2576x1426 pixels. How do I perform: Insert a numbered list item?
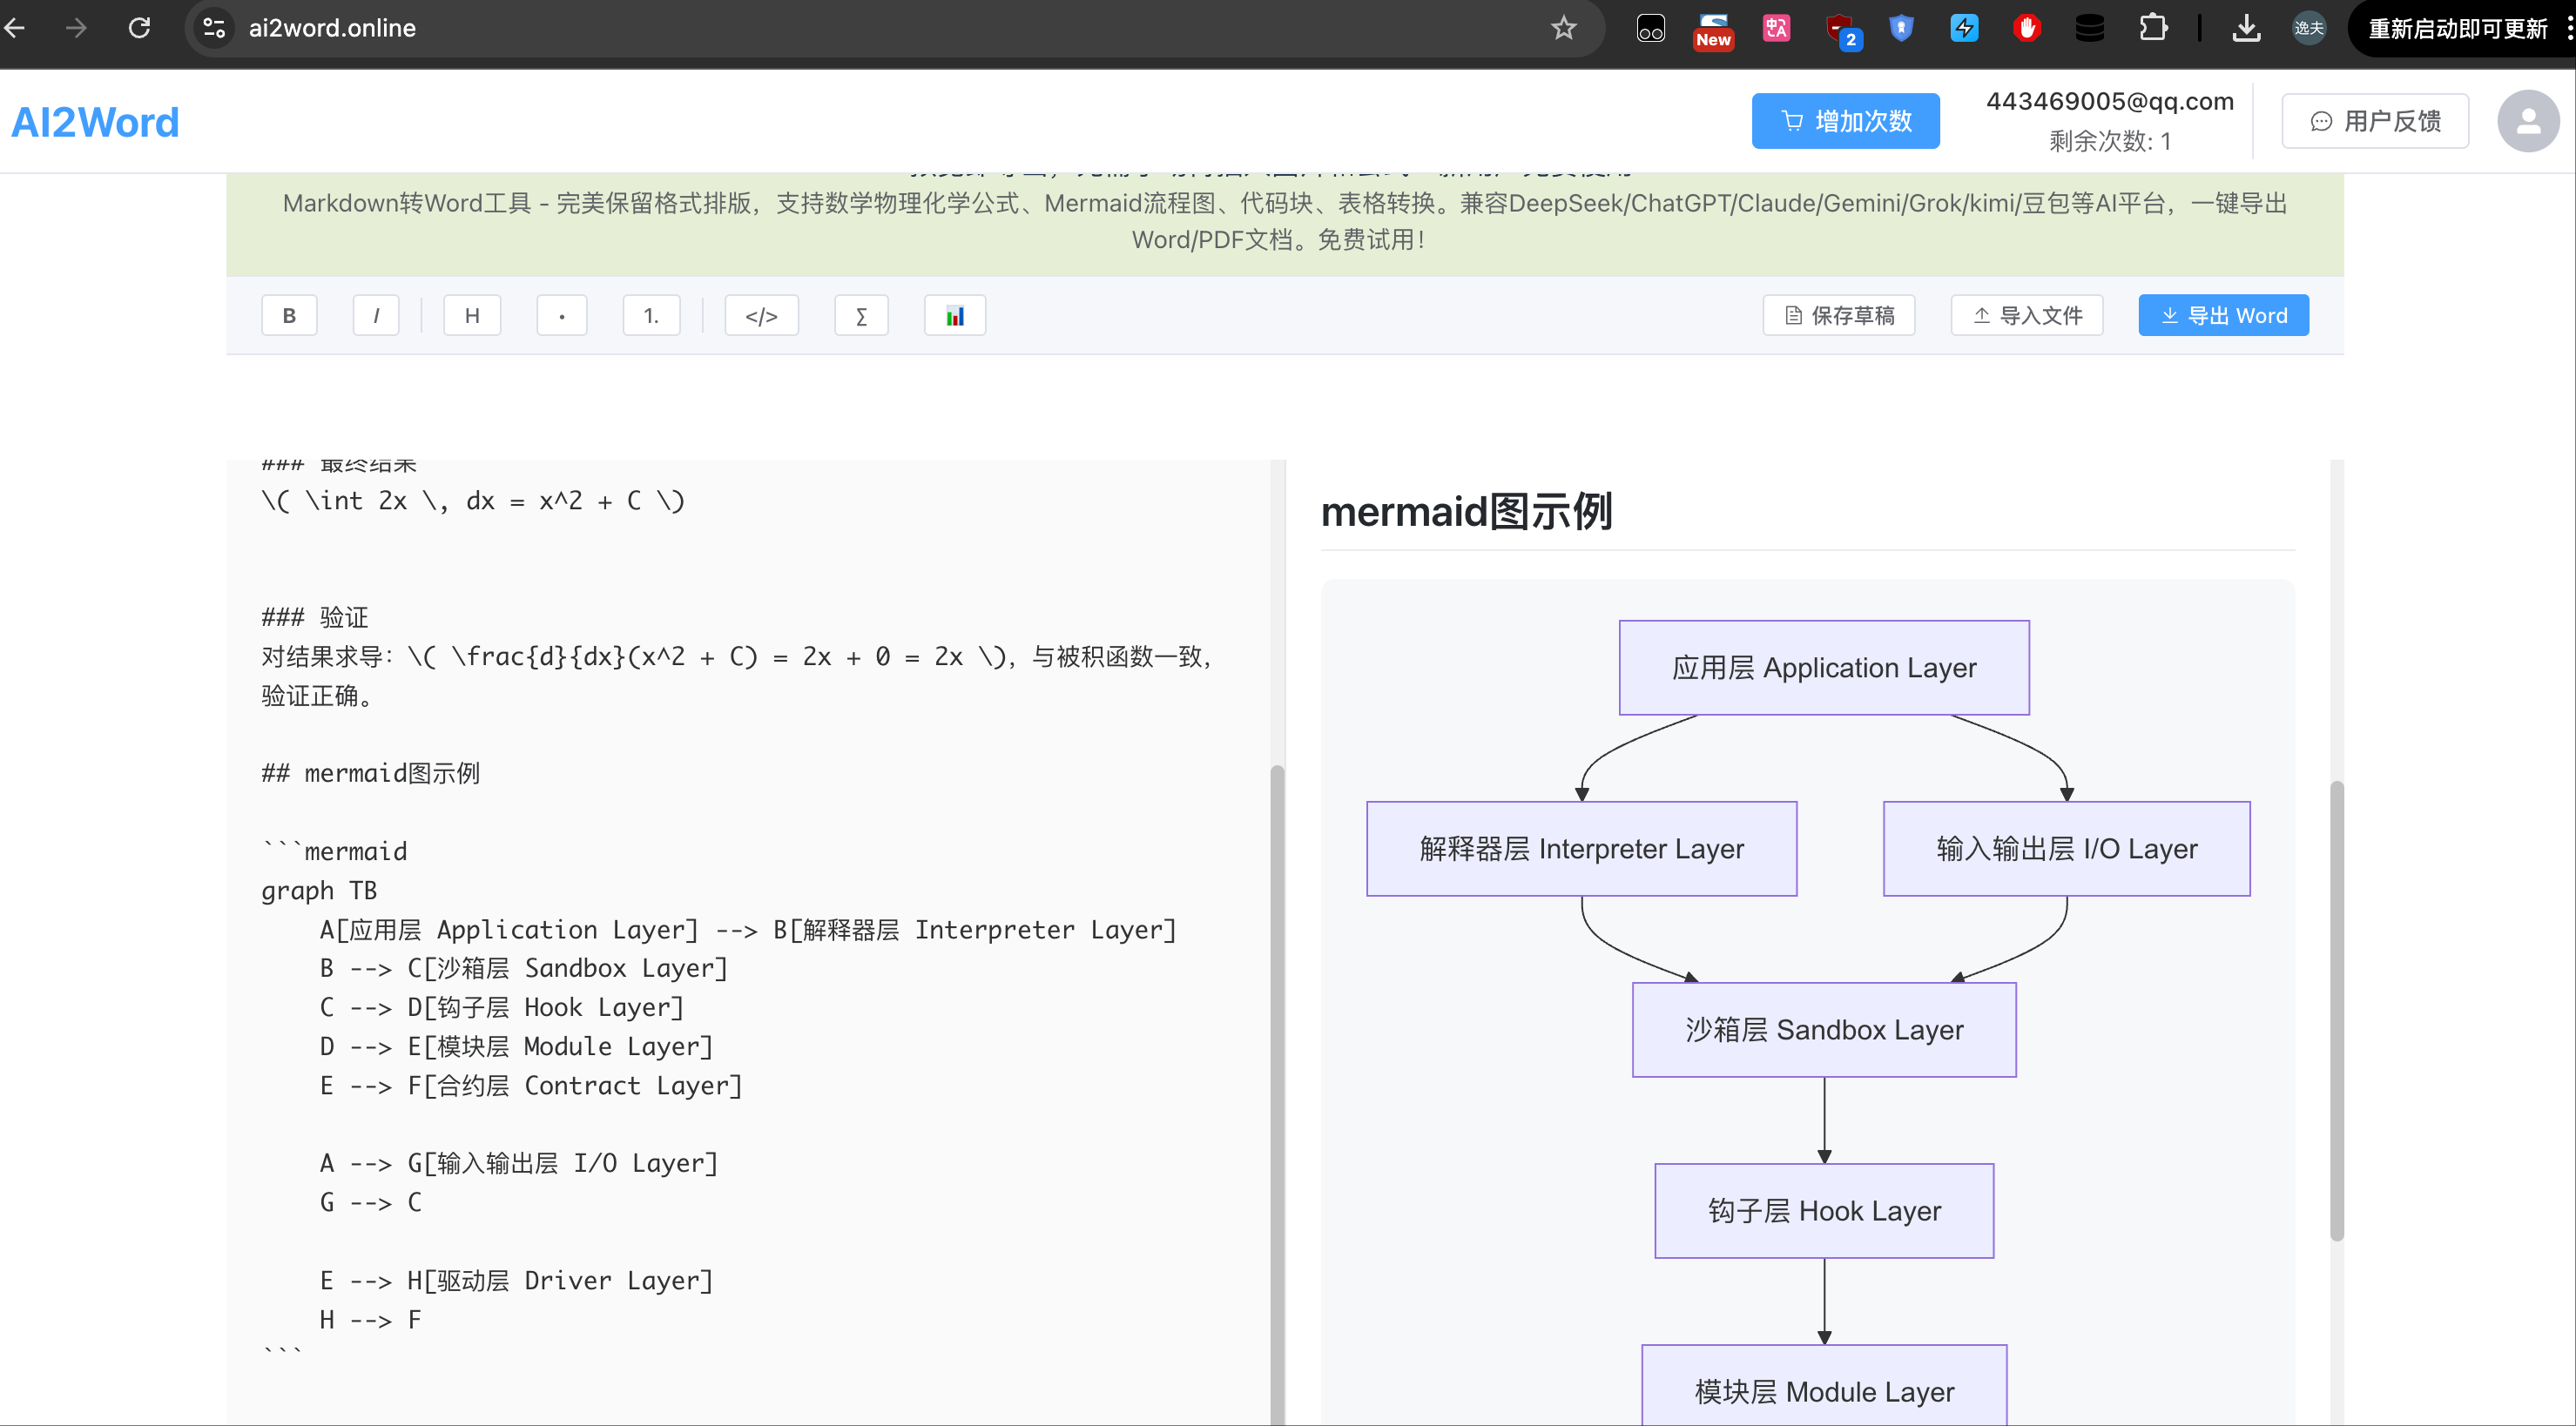point(651,316)
